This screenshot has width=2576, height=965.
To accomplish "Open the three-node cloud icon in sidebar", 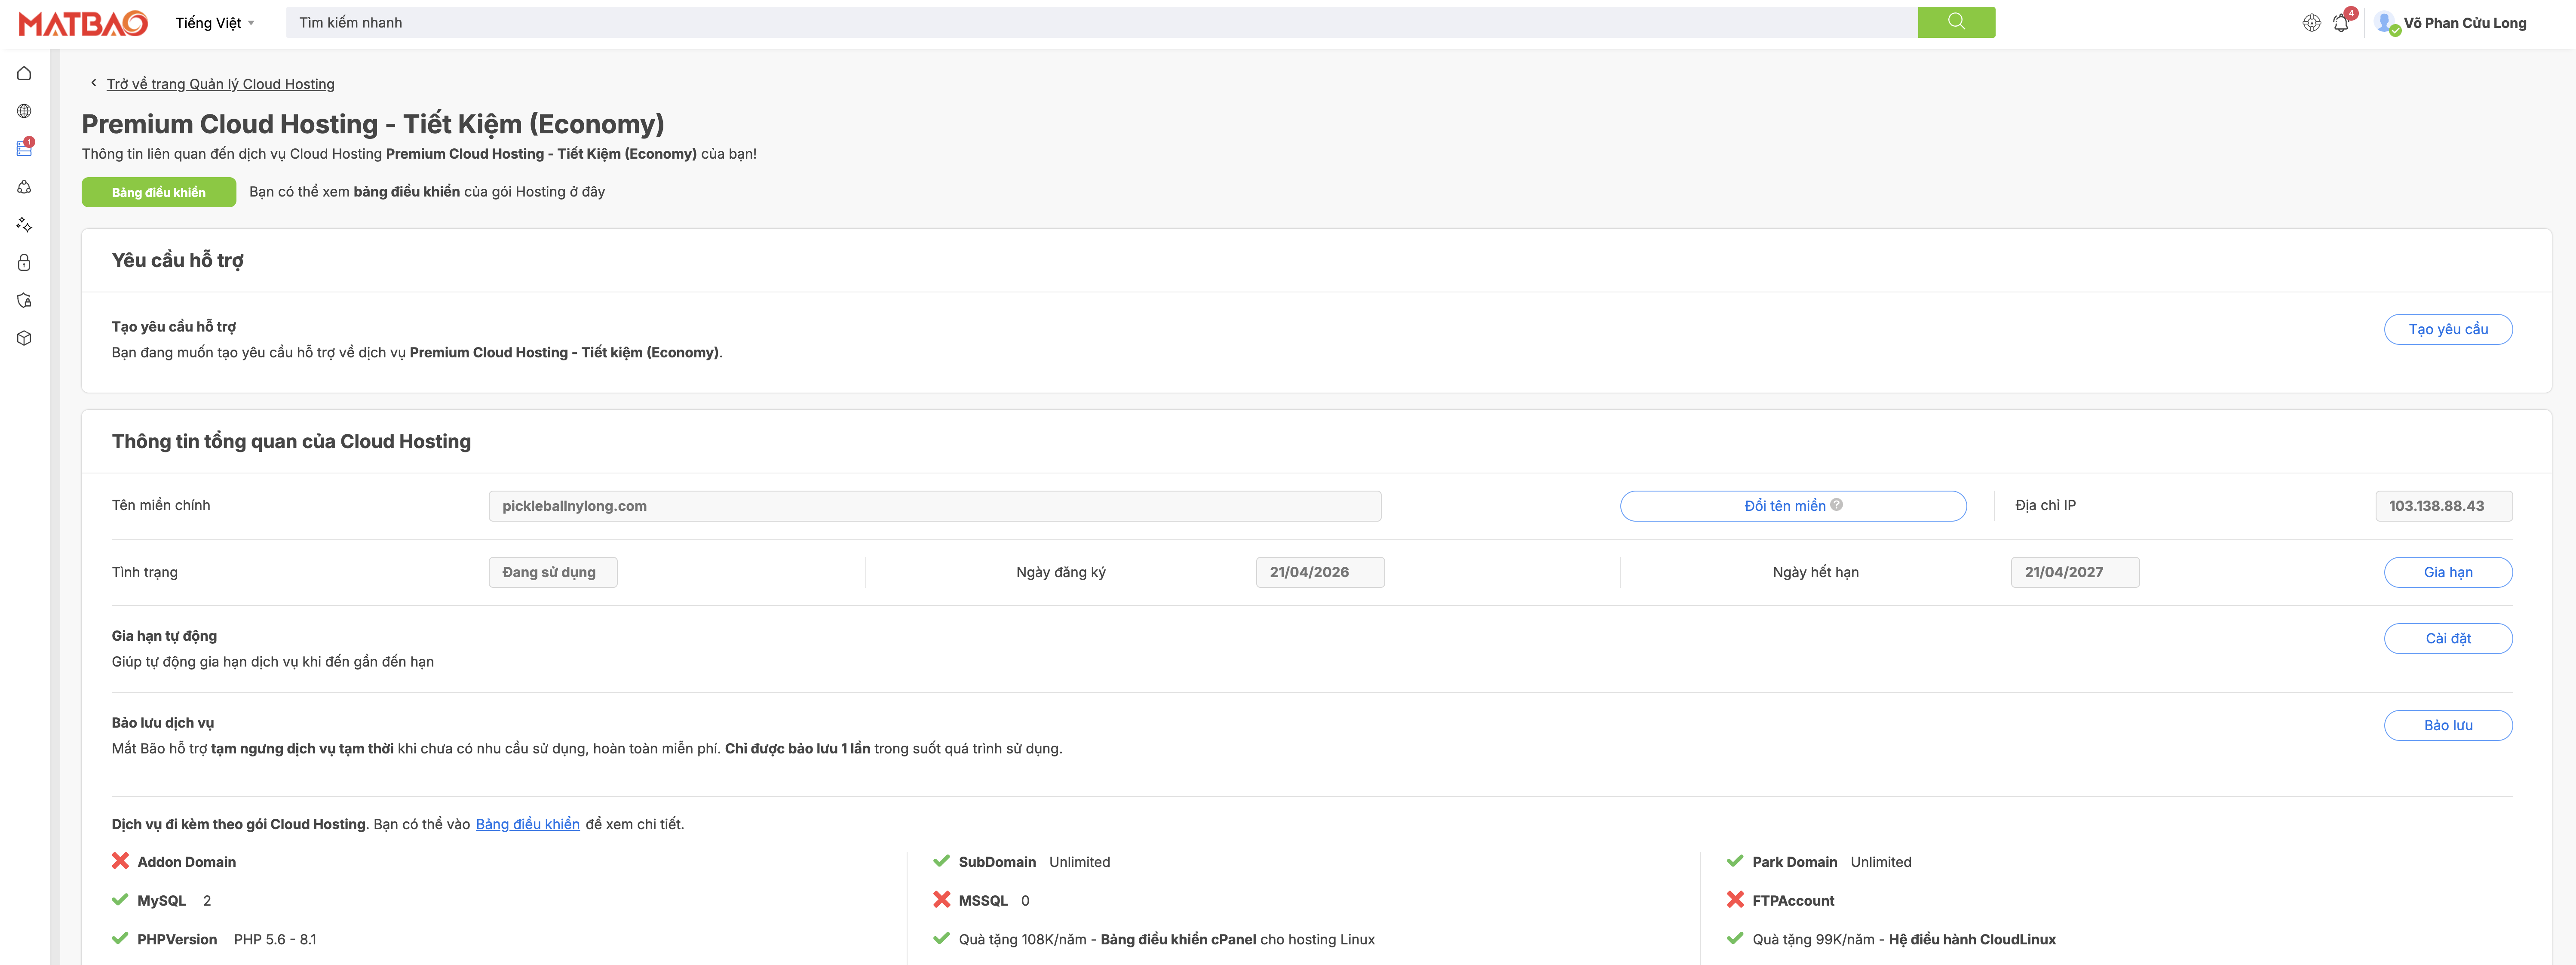I will pos(24,187).
